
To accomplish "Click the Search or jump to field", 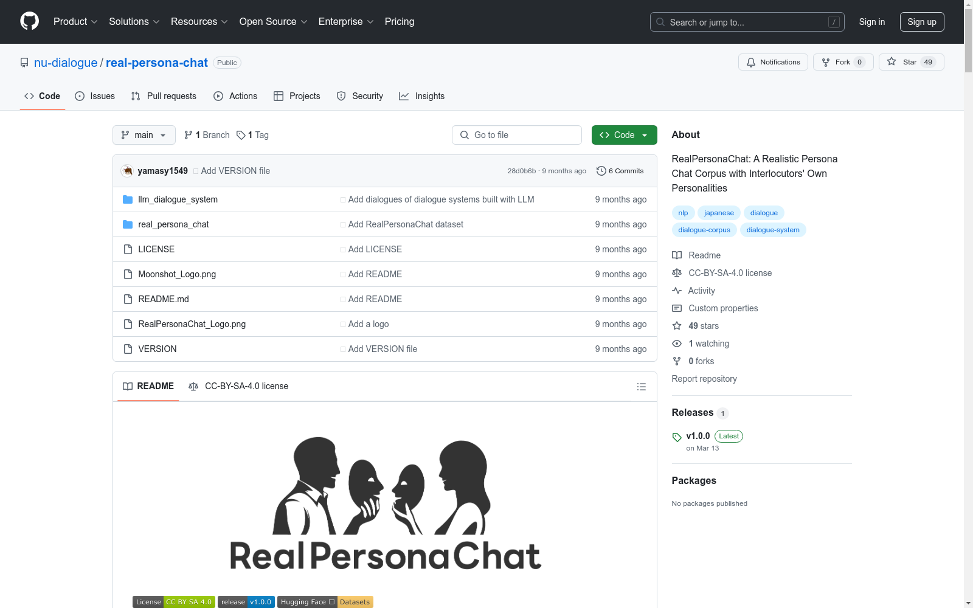I will (x=749, y=22).
